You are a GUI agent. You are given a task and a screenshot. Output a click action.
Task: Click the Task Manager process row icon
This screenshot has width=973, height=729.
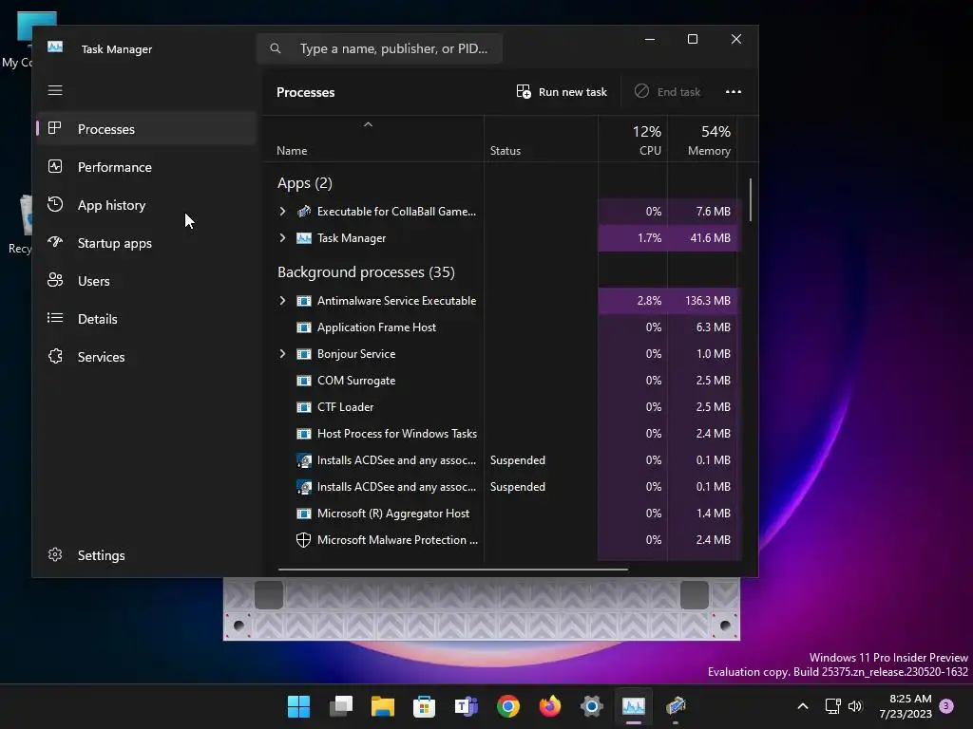click(304, 238)
